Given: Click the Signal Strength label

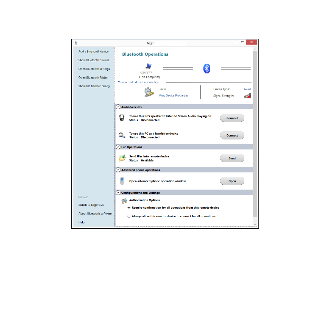Looking at the screenshot, I should [x=223, y=96].
